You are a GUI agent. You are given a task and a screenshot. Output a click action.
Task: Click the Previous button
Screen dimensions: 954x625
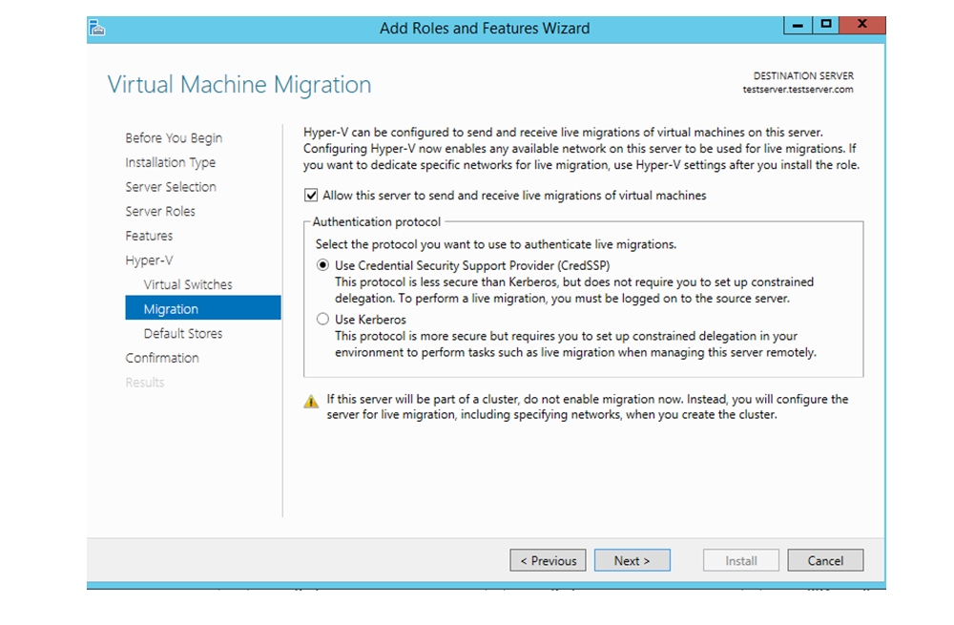(x=549, y=560)
